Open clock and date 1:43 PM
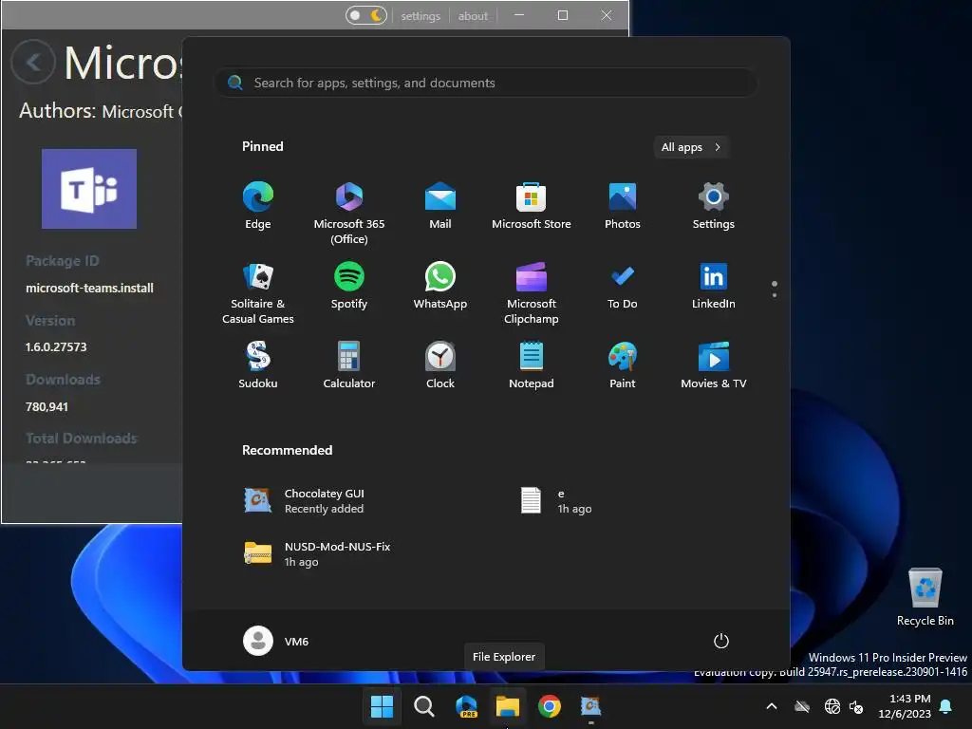 (x=905, y=706)
